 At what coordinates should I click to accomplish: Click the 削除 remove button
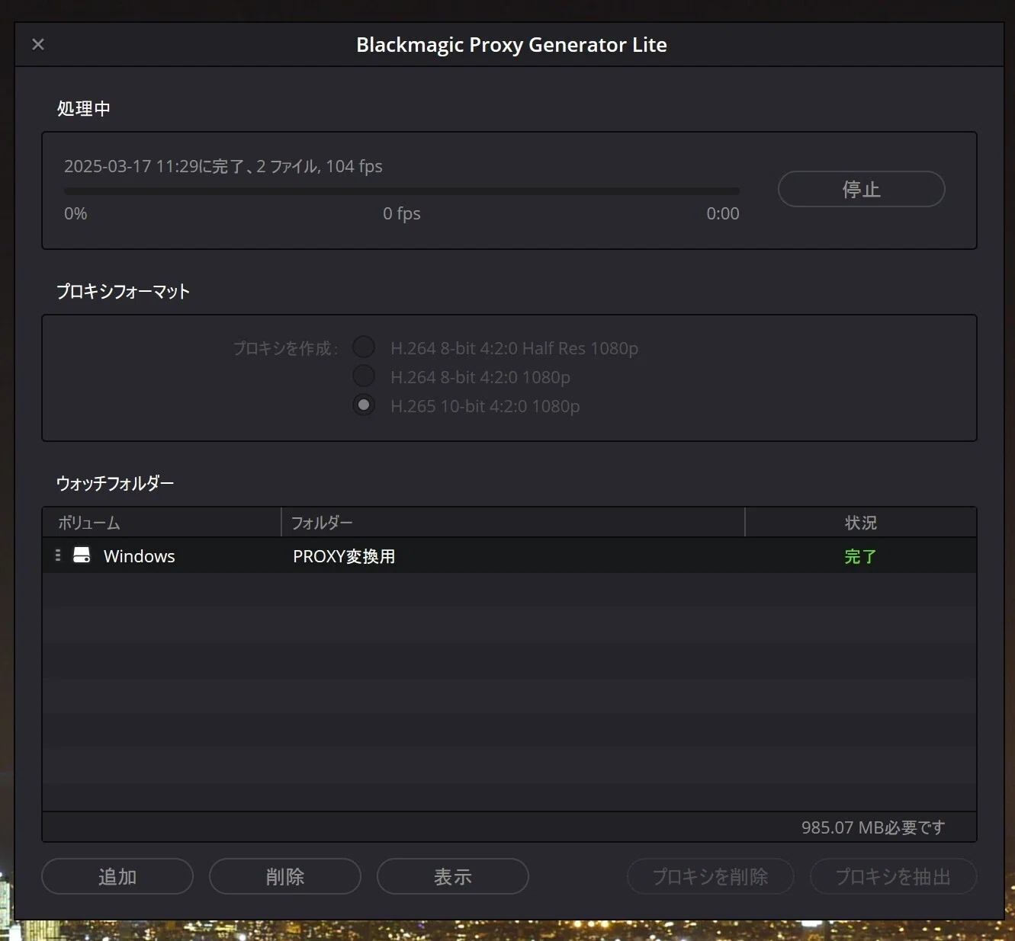285,876
